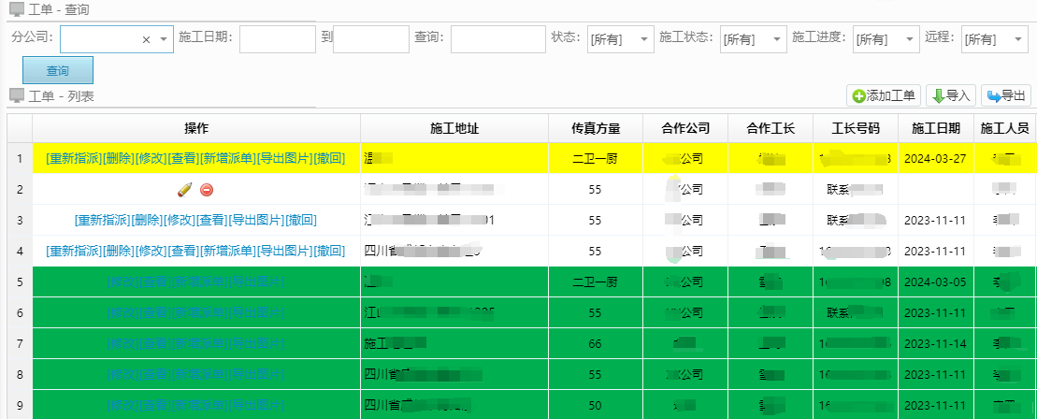
Task: Click the green down-arrow icon on 导入
Action: click(938, 96)
